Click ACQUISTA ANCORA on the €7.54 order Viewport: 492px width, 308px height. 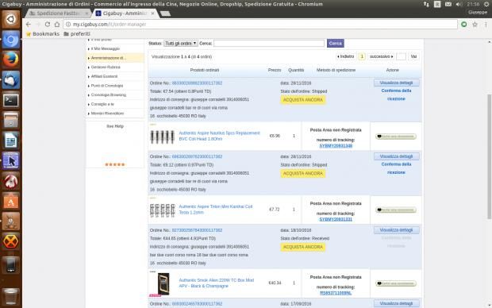tap(303, 100)
